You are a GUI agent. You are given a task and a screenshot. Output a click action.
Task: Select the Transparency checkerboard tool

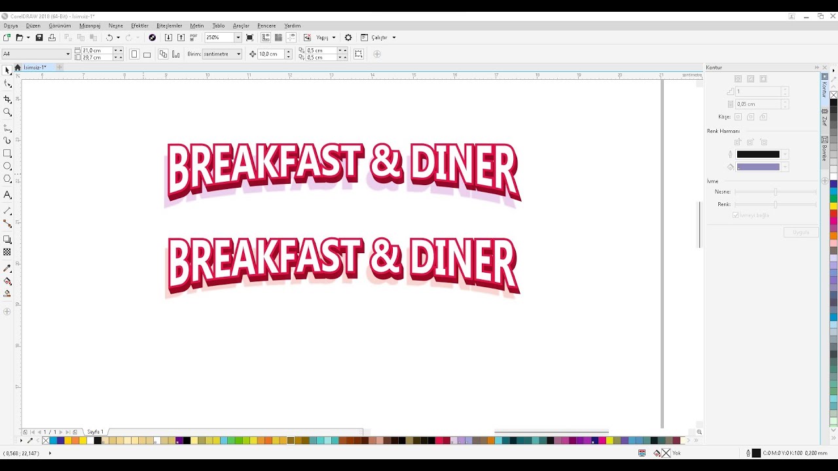coord(7,252)
